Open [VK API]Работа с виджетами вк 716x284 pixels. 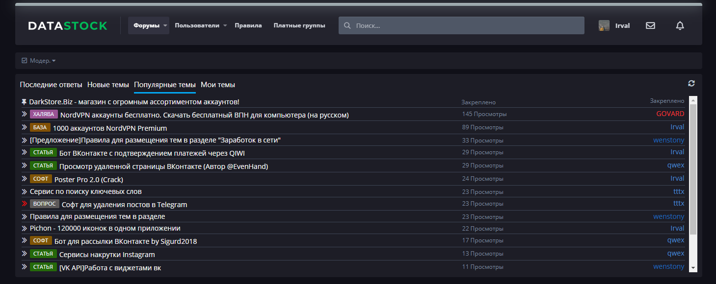click(110, 268)
